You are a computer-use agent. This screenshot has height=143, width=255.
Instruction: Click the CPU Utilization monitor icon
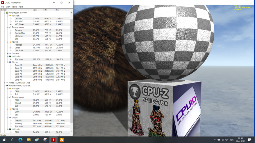(10, 56)
